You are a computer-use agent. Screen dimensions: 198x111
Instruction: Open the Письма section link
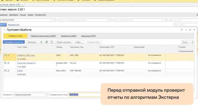[x=23, y=15]
